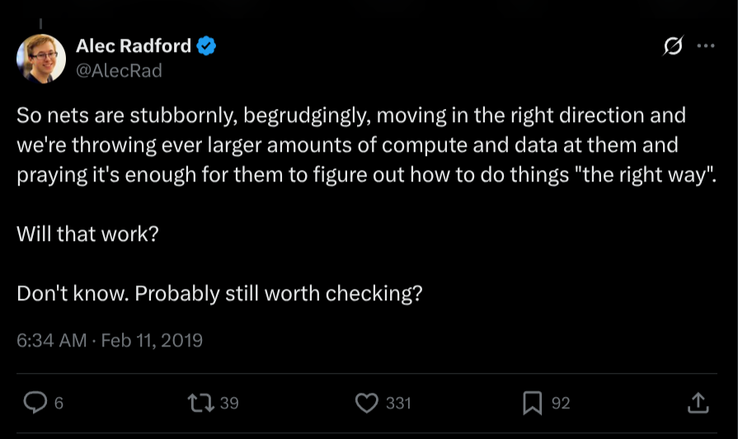The width and height of the screenshot is (738, 439).
Task: Repost using the retweet arrows icon
Action: point(200,403)
